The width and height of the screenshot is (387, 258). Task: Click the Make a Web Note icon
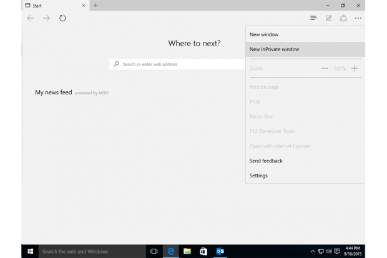tap(328, 18)
